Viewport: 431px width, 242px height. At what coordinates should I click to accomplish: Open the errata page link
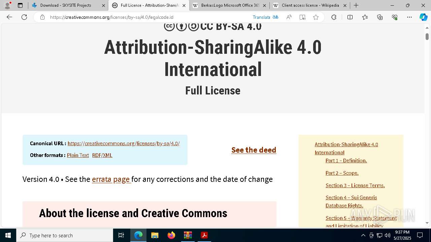click(111, 179)
